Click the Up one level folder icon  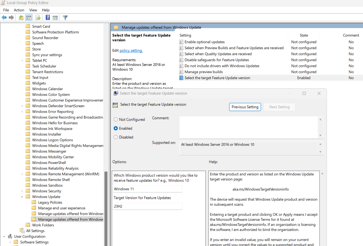point(21,18)
